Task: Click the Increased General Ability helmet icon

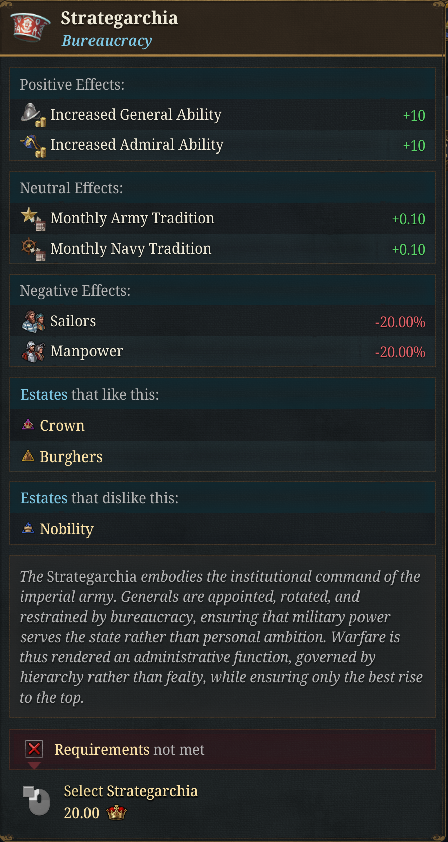Action: (33, 115)
